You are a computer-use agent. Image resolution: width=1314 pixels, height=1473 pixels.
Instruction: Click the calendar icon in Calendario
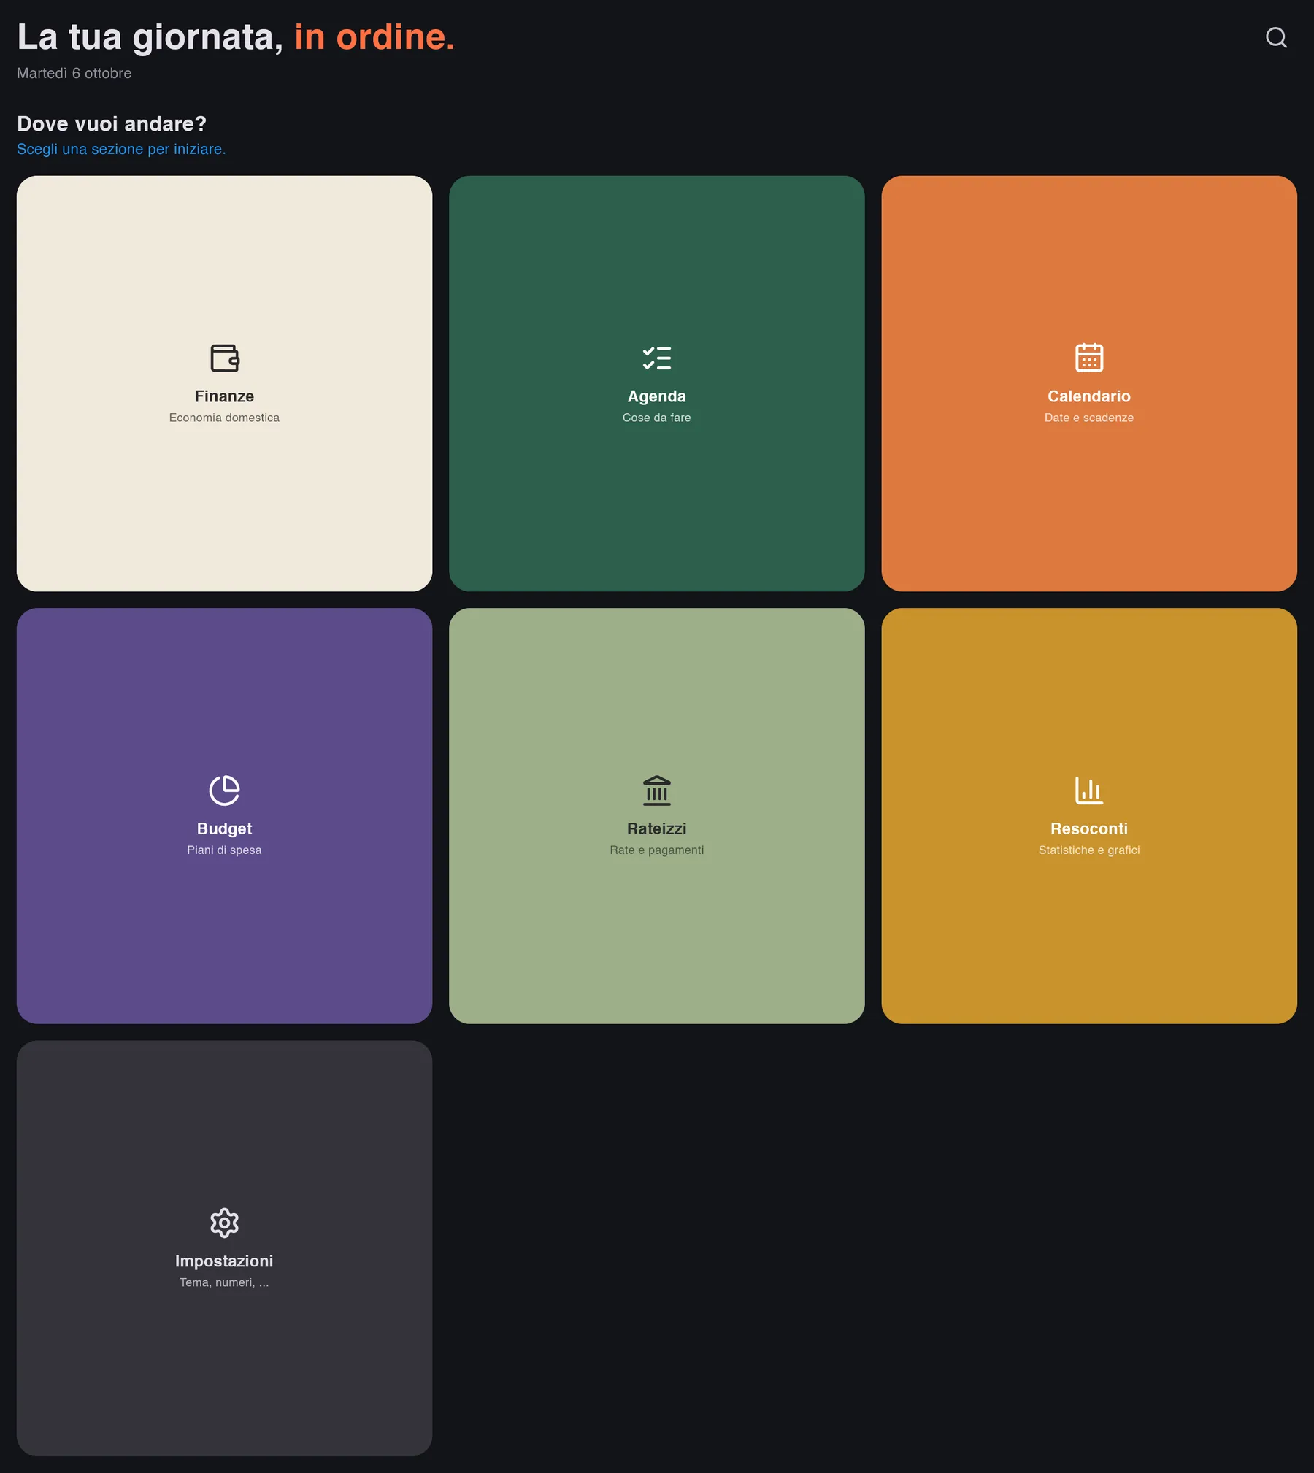click(1089, 358)
